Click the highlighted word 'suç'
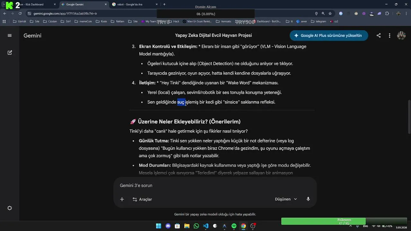The width and height of the screenshot is (411, 231). click(181, 102)
